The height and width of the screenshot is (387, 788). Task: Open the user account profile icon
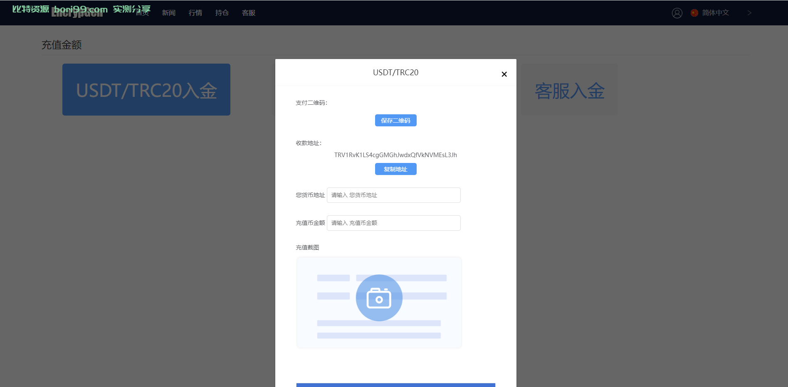(677, 13)
